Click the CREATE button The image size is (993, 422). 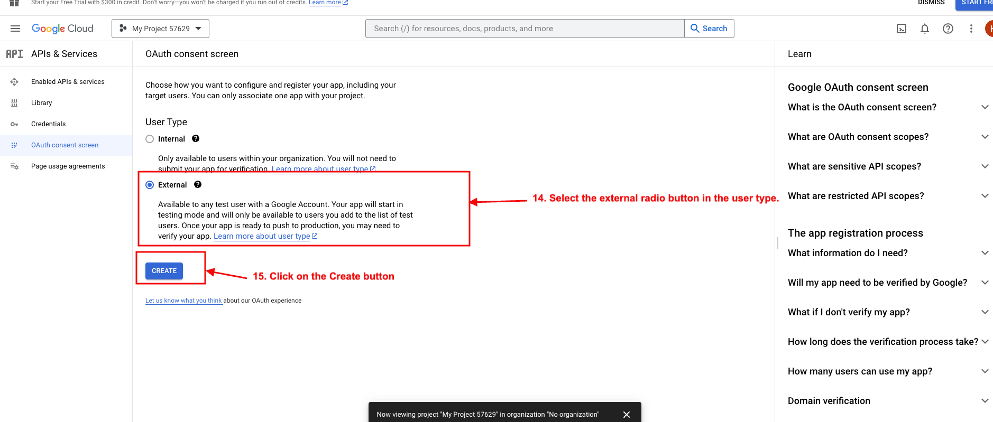tap(164, 271)
